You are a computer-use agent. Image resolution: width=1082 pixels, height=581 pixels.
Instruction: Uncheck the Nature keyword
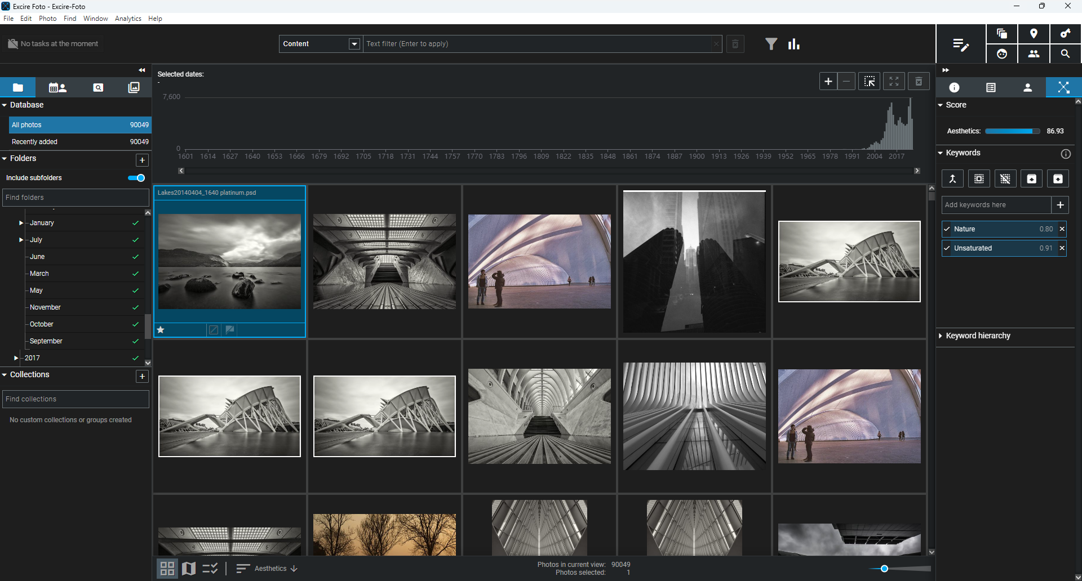click(x=947, y=229)
